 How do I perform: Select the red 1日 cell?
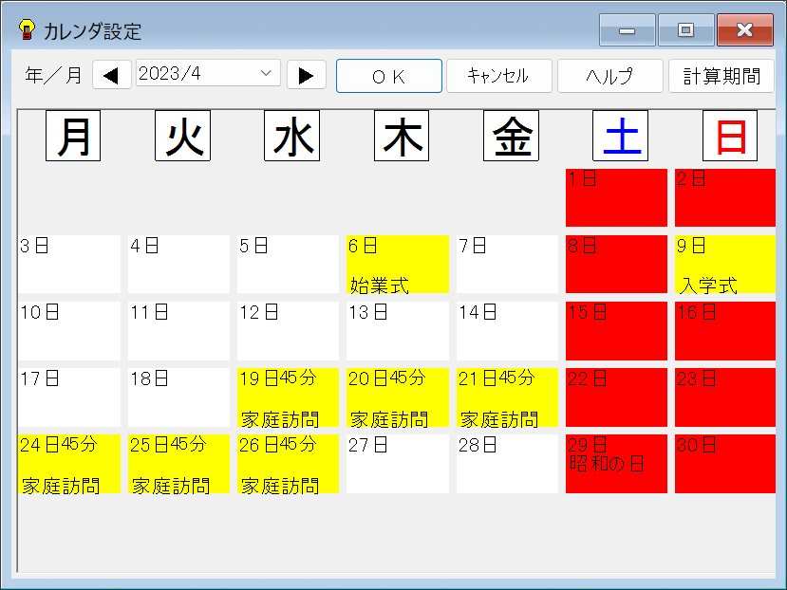point(616,197)
